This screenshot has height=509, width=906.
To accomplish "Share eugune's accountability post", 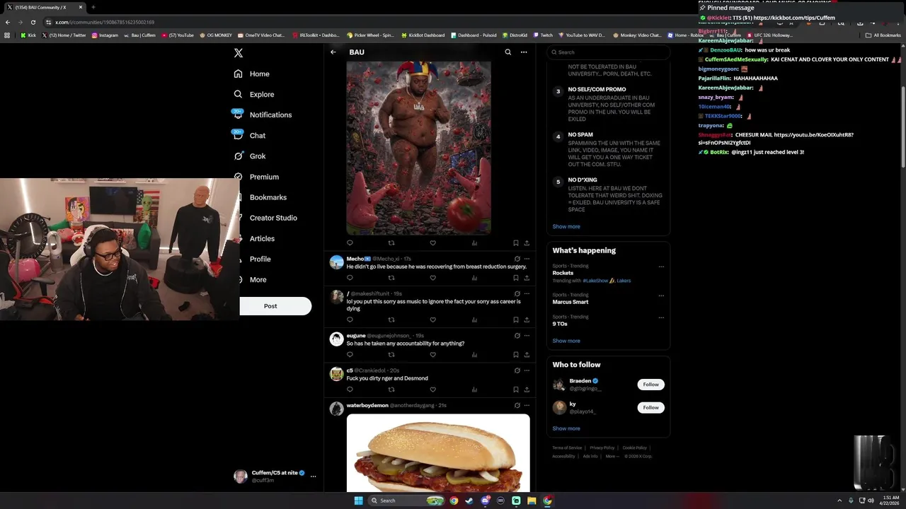I will point(527,355).
